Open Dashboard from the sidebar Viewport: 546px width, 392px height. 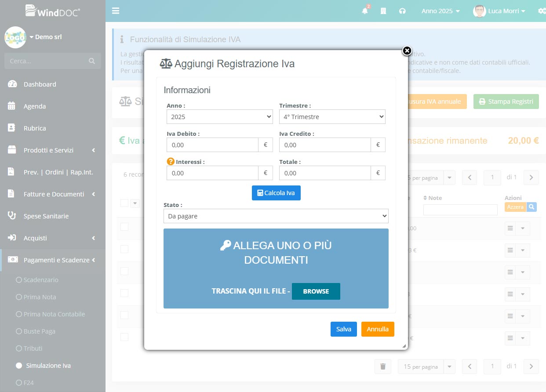(40, 84)
